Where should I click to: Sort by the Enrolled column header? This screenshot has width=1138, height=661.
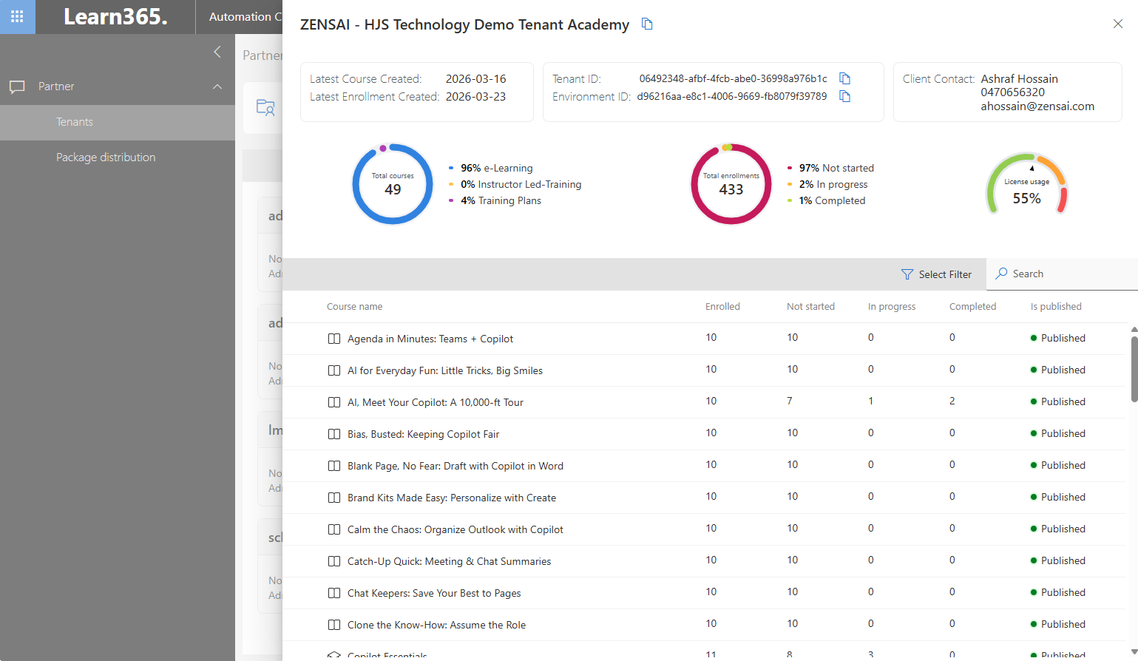722,307
